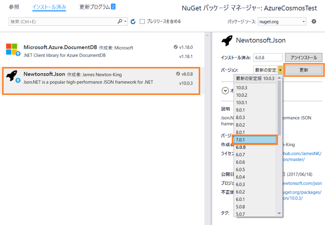Click the 更新 button
This screenshot has height=225, width=325.
(x=304, y=70)
